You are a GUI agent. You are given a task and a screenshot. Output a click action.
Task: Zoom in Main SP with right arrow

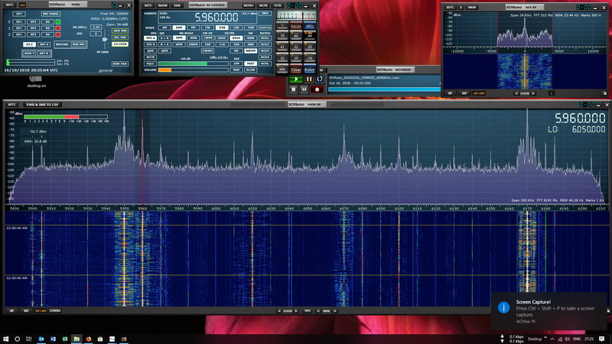click(x=296, y=311)
